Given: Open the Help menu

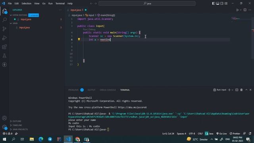Looking at the screenshot, I should [70, 4].
